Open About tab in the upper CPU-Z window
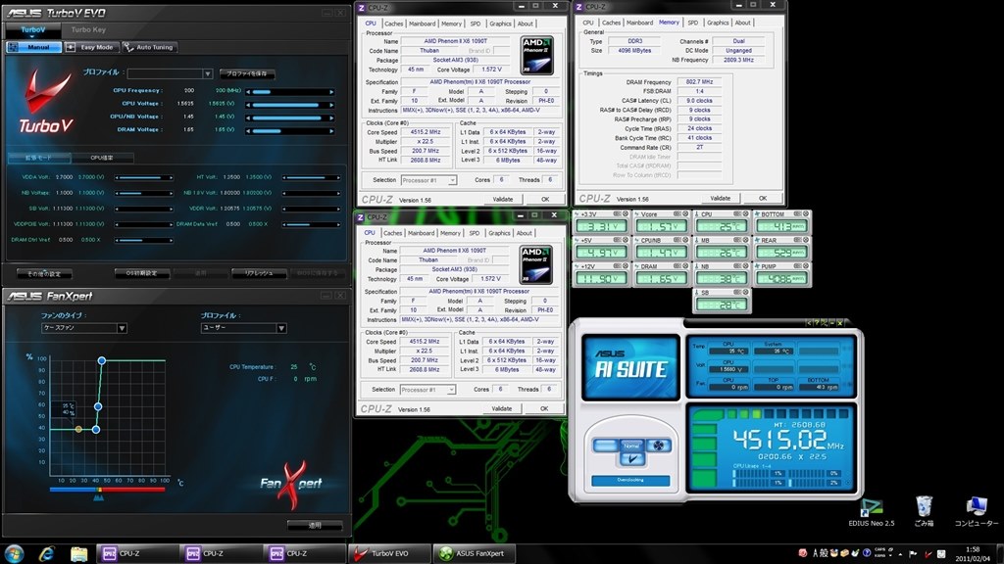This screenshot has width=1004, height=564. 526,23
